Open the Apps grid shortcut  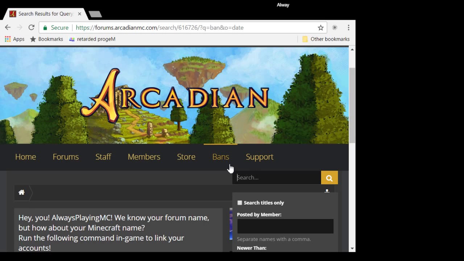pyautogui.click(x=14, y=39)
